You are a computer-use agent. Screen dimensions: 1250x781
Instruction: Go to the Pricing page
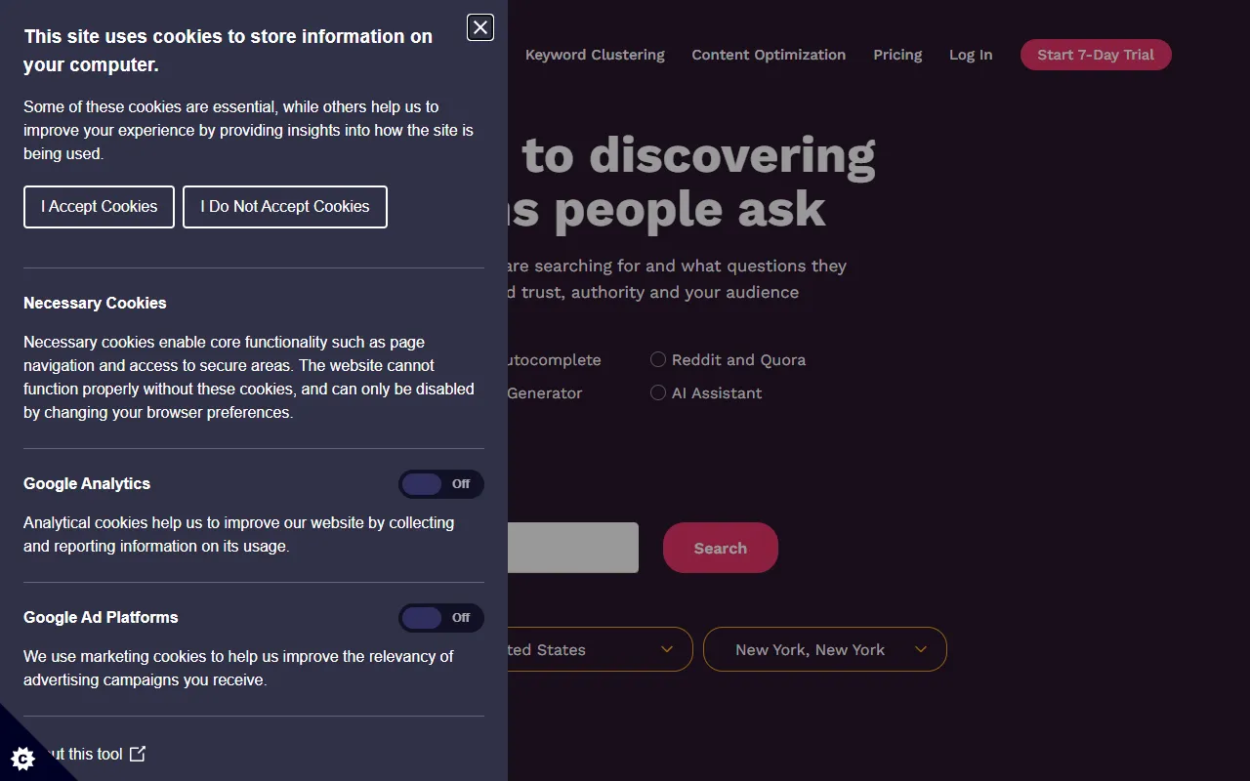pyautogui.click(x=897, y=55)
